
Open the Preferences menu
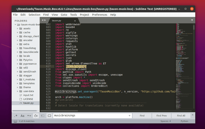[99, 15]
